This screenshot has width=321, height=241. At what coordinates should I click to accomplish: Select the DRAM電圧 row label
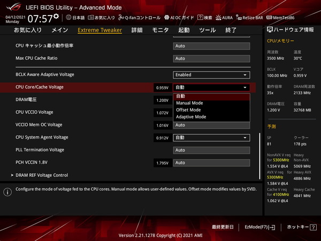click(26, 100)
